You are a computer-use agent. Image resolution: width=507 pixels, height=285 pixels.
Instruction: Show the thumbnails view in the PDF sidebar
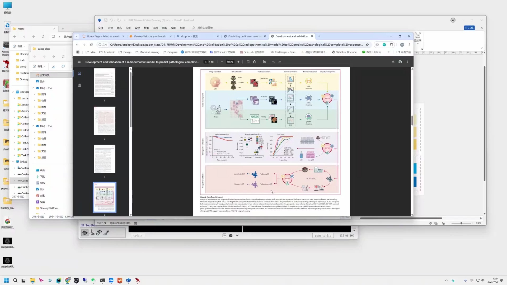tap(79, 73)
